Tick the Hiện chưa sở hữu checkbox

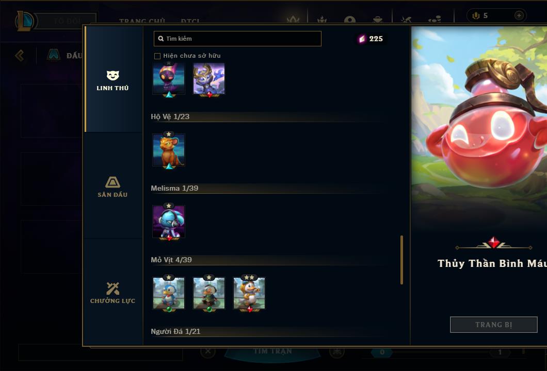[157, 56]
